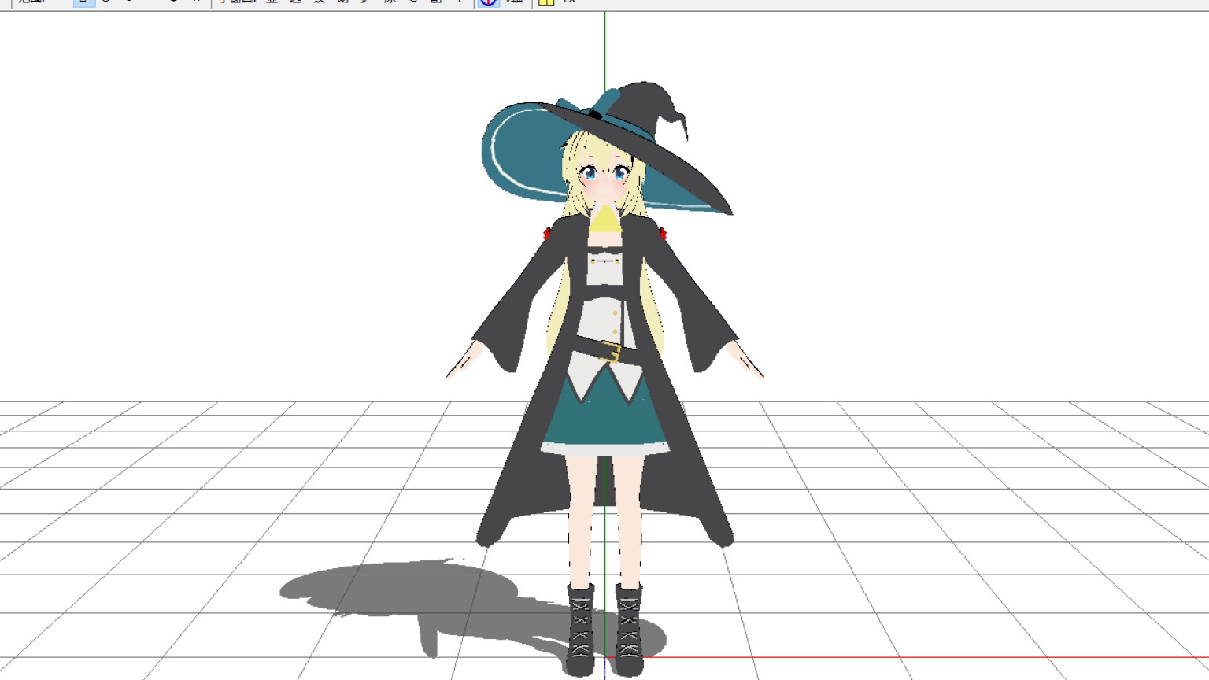Toggle the highlighted square button in the top-left toolbar
Image resolution: width=1209 pixels, height=680 pixels.
(83, 2)
